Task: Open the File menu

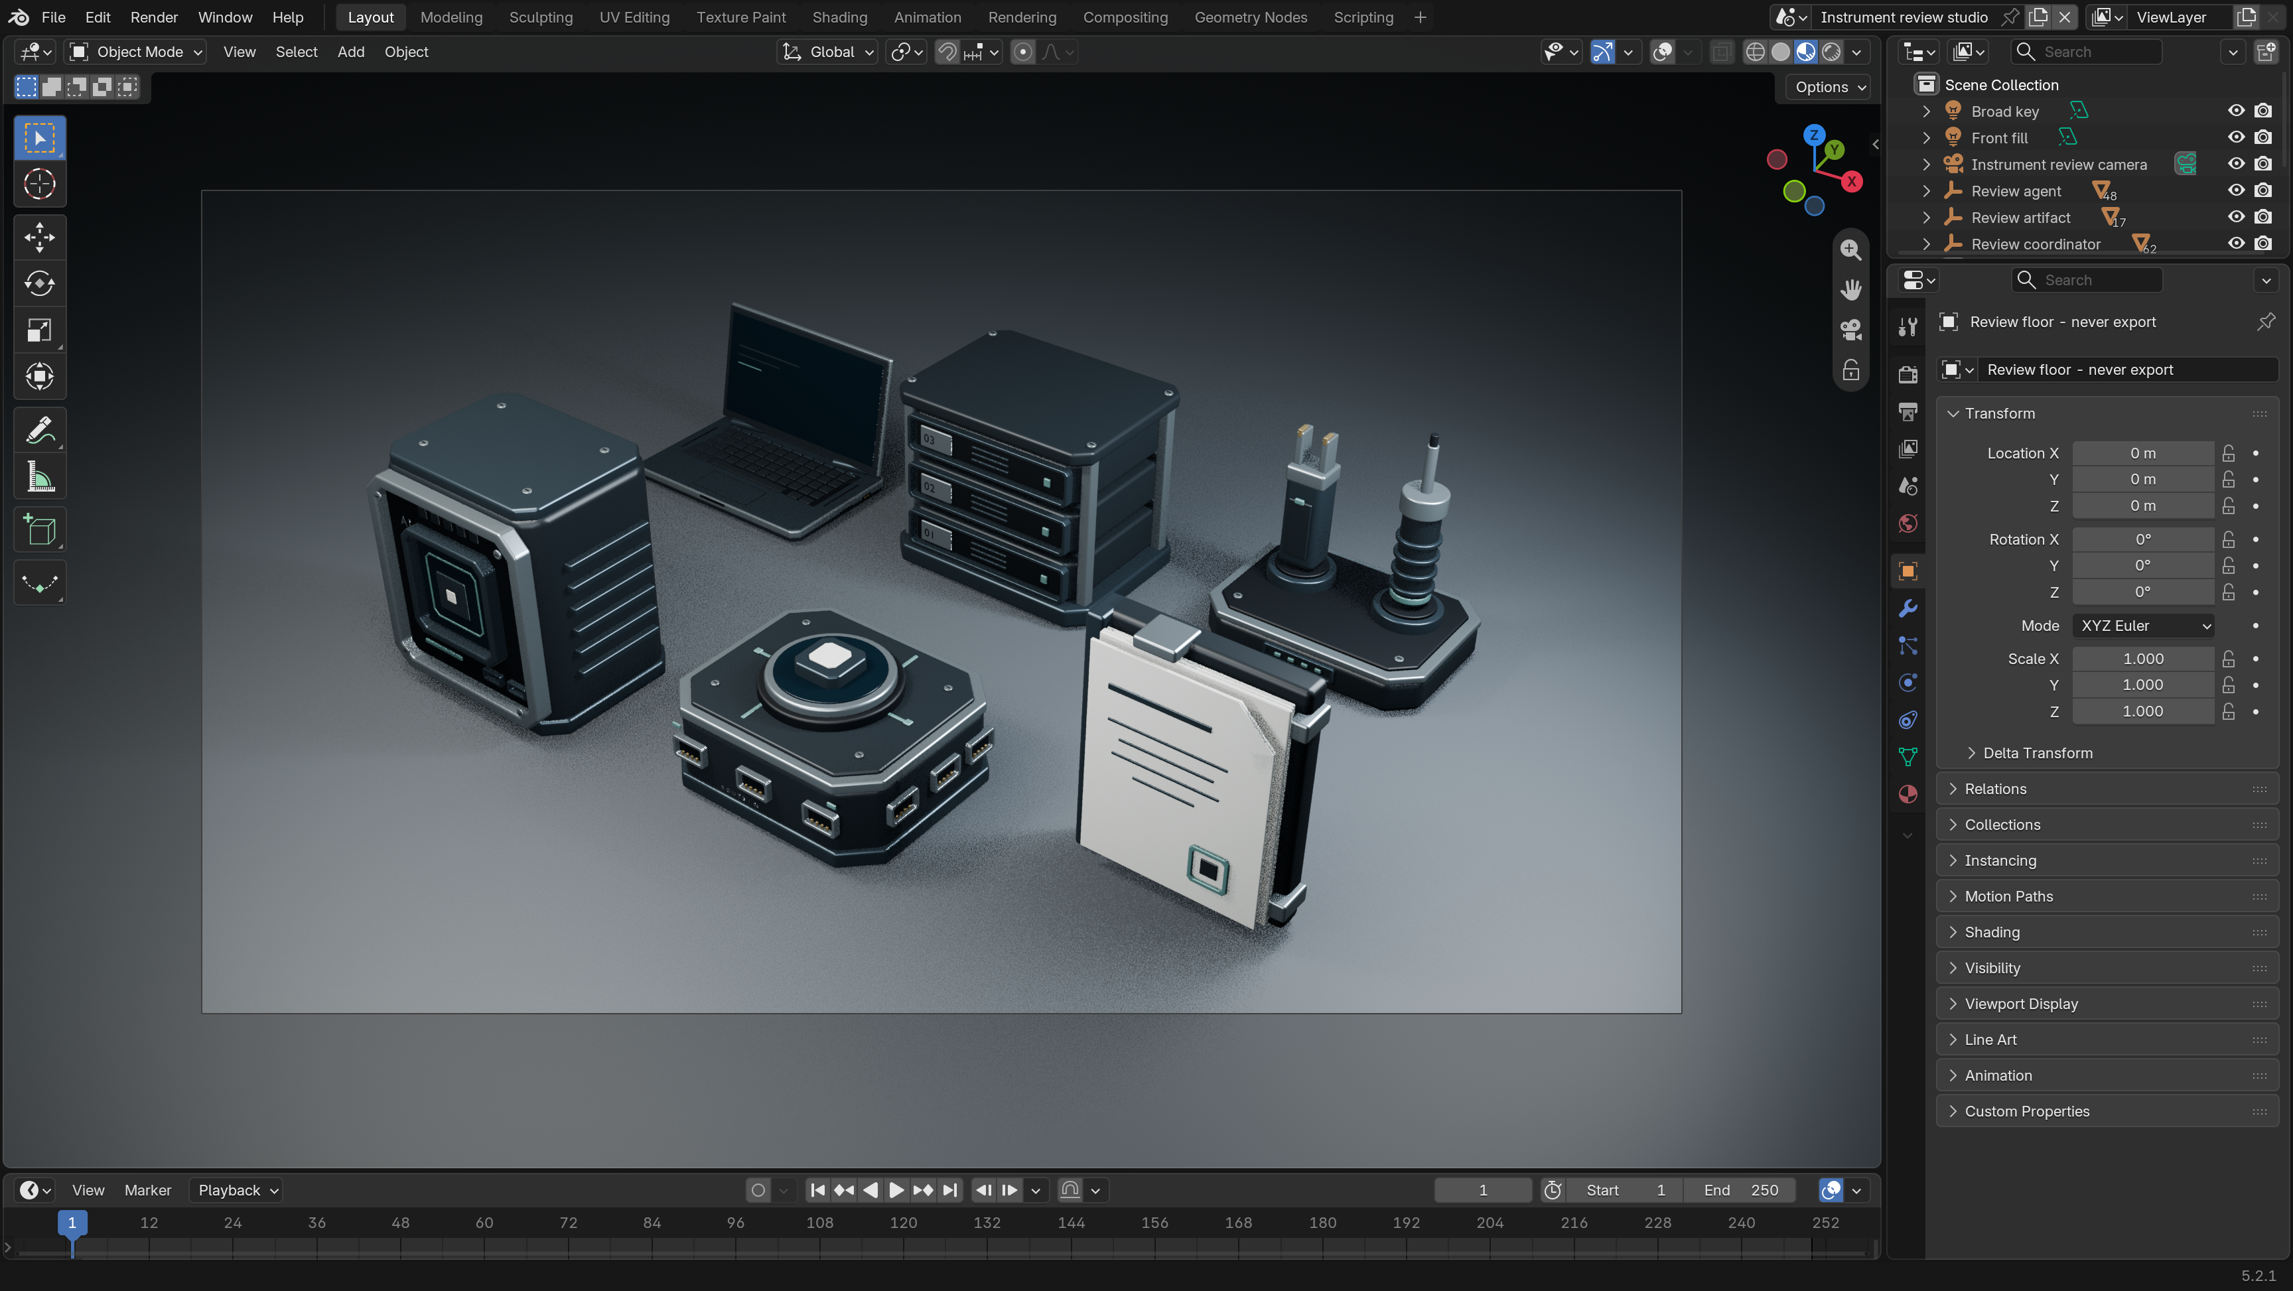Action: click(x=53, y=17)
